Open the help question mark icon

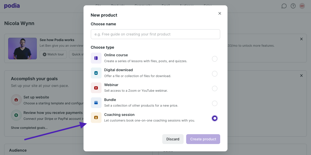[x=293, y=6]
